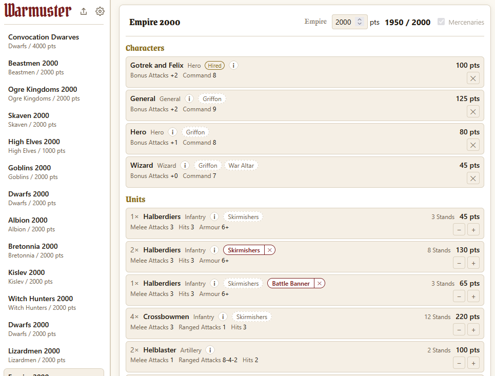The image size is (495, 376).
Task: Open Skaven 2000 army list
Action: [54, 120]
